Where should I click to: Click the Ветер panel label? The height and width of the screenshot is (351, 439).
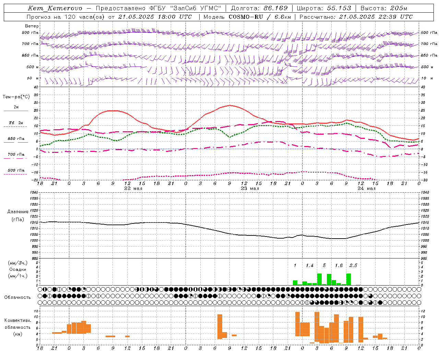pos(32,26)
